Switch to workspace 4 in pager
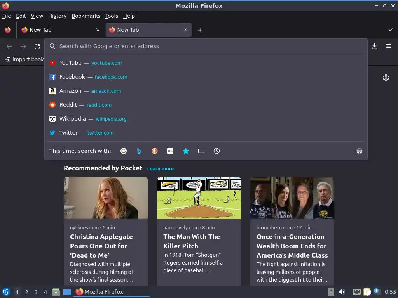Image resolution: width=398 pixels, height=298 pixels. coord(45,292)
